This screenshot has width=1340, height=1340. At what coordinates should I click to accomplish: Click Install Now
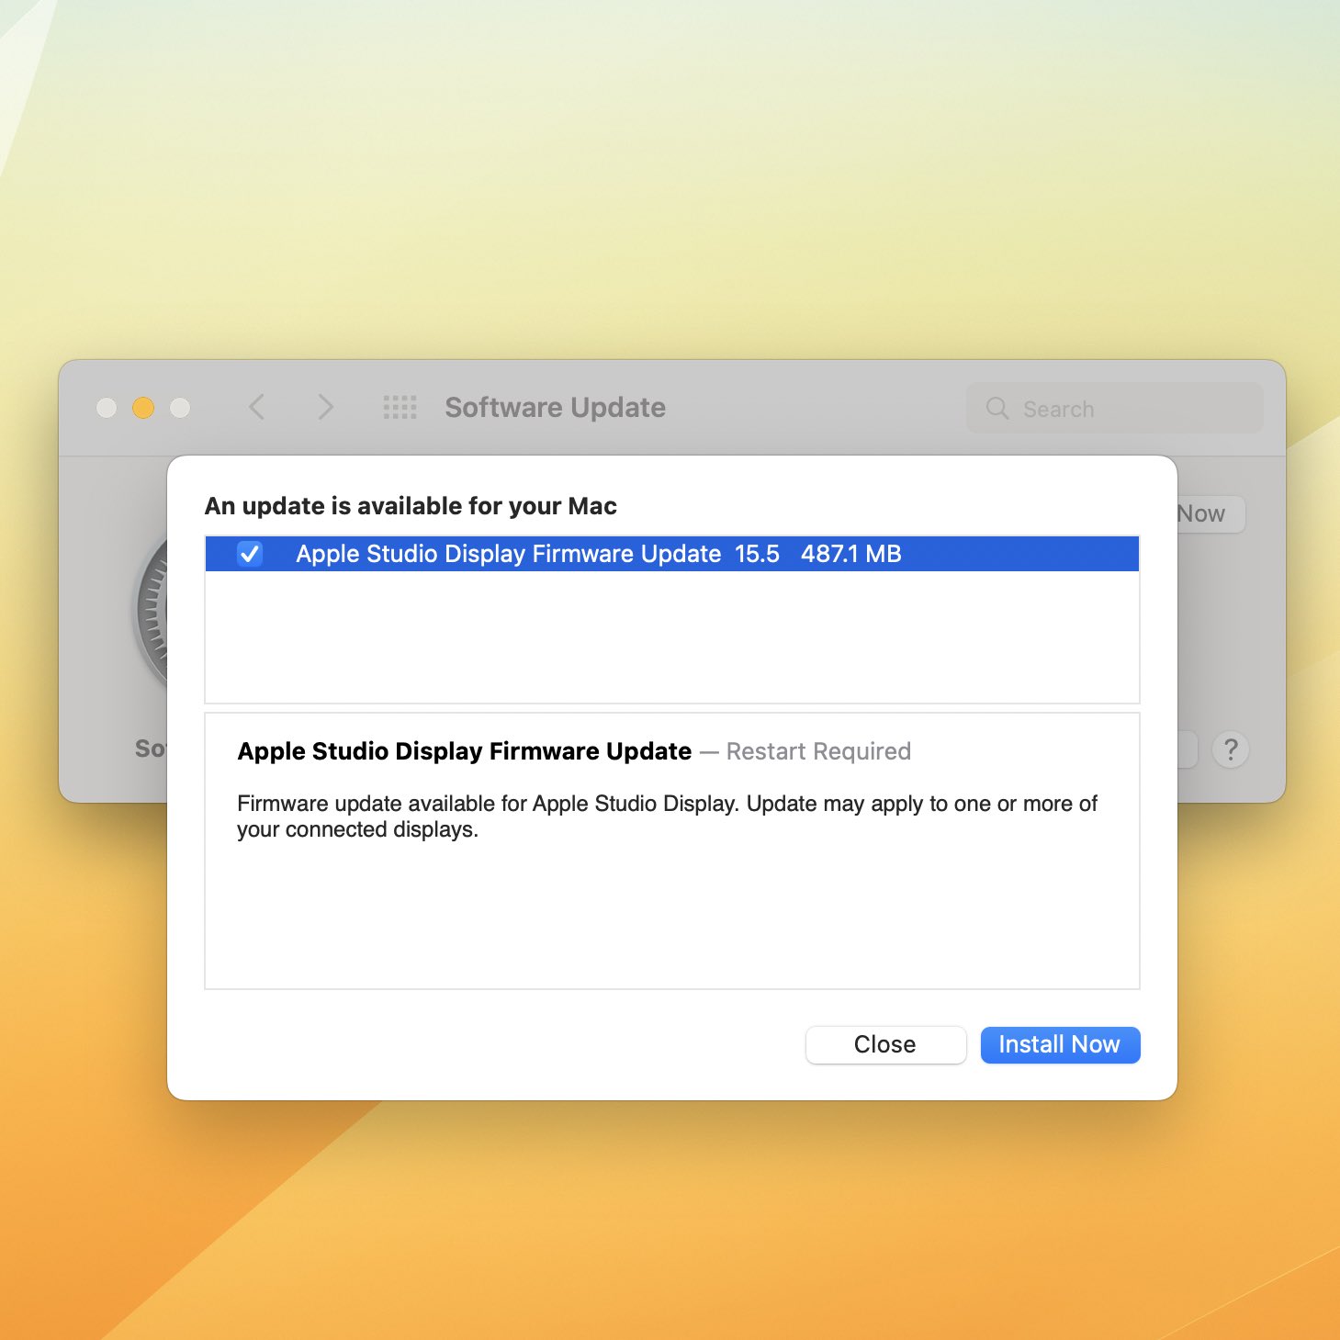pos(1060,1044)
